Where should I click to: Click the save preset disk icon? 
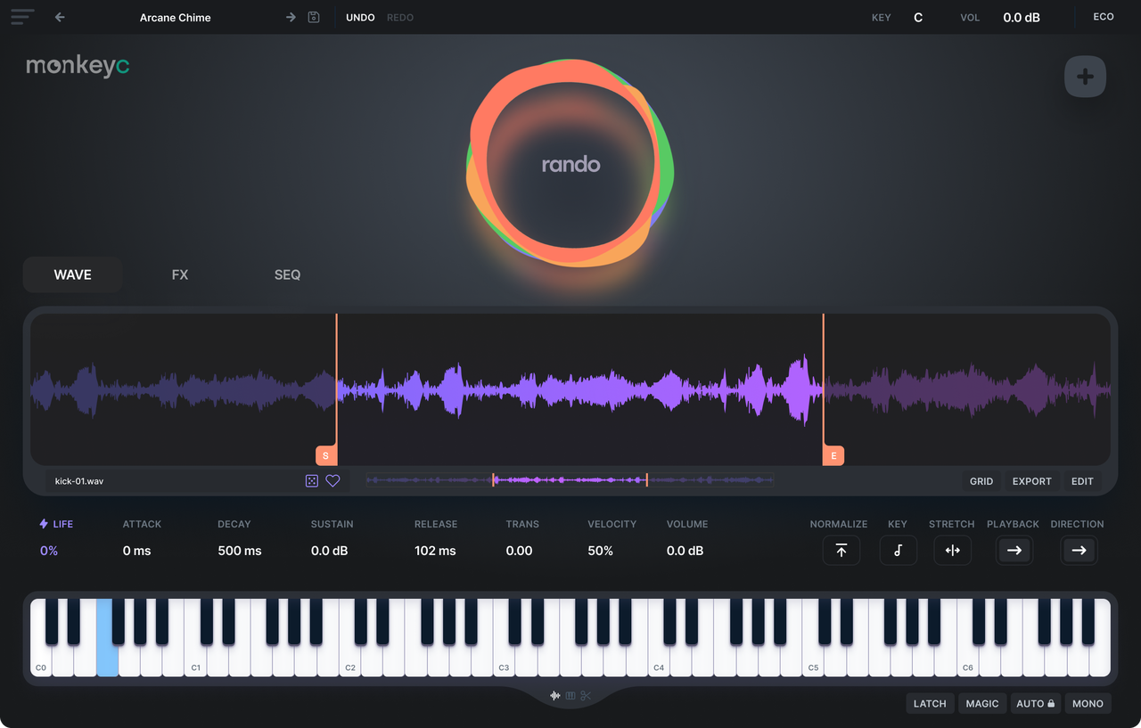314,17
